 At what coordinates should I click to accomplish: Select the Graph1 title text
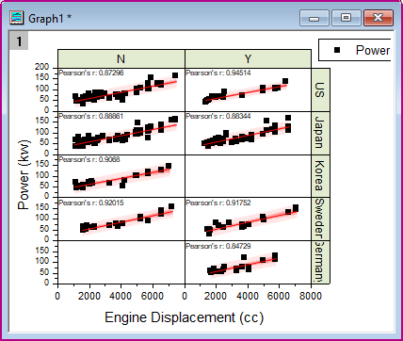[x=50, y=19]
